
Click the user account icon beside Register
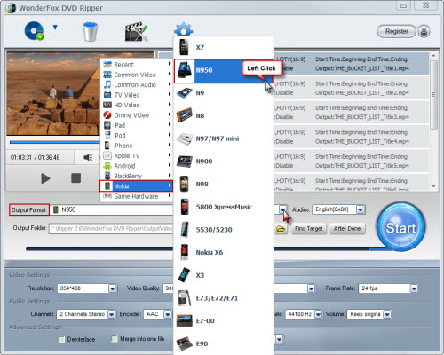pos(424,31)
